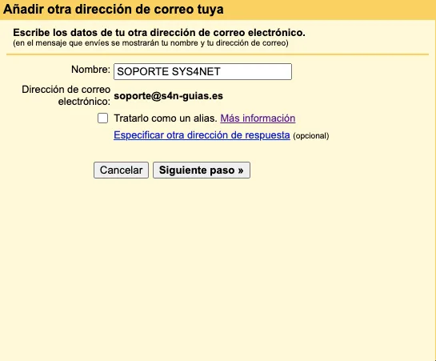Click the note about nombre y dirección shown
The width and height of the screenshot is (436, 361).
(x=150, y=43)
